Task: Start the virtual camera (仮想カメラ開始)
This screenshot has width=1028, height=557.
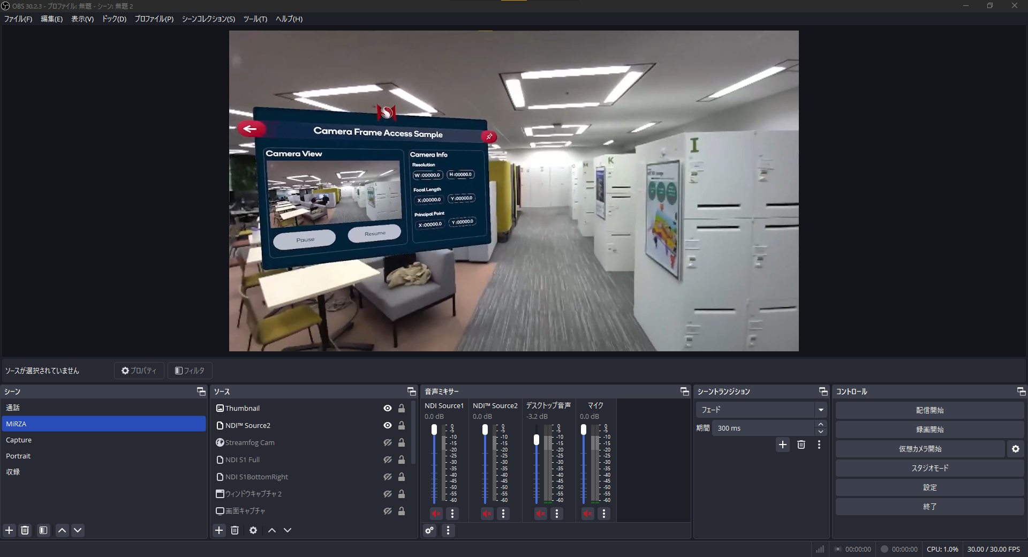Action: 920,449
